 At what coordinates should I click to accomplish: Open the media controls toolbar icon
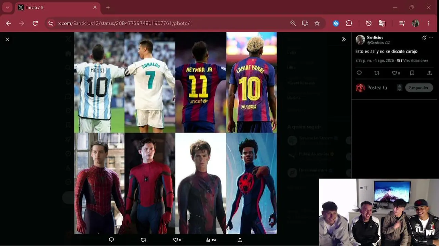pos(402,23)
